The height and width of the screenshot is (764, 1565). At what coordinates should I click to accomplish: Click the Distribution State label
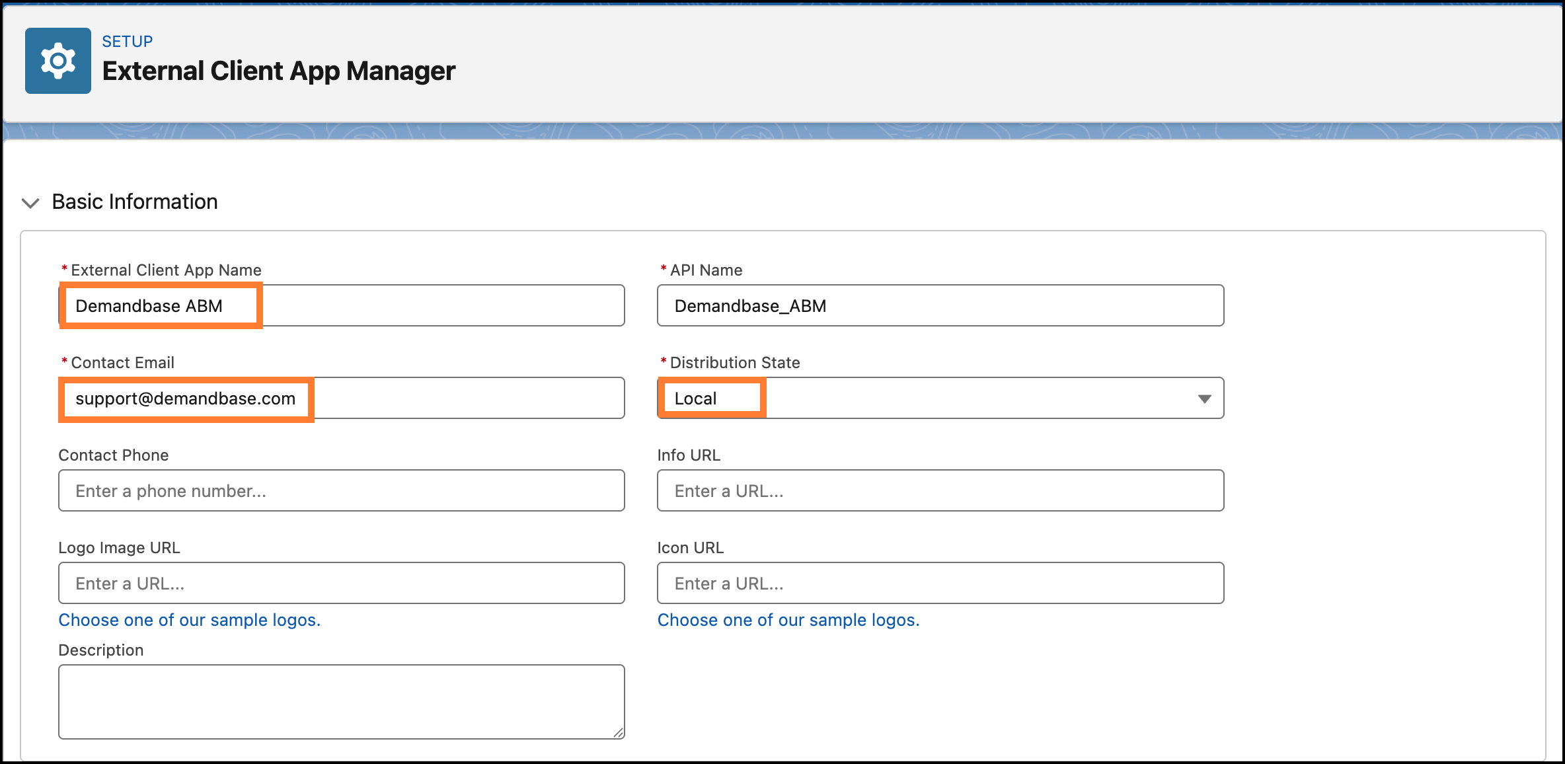734,363
